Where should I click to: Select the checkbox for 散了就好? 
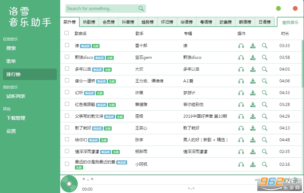coord(67,127)
